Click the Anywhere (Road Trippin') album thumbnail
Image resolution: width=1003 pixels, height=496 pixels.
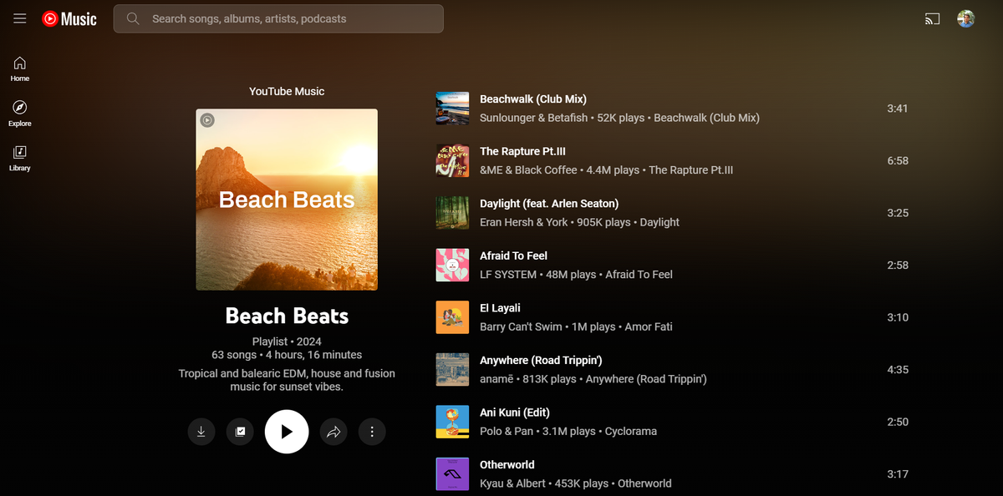(452, 369)
